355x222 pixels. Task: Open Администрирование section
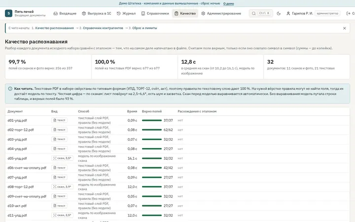pos(221,13)
